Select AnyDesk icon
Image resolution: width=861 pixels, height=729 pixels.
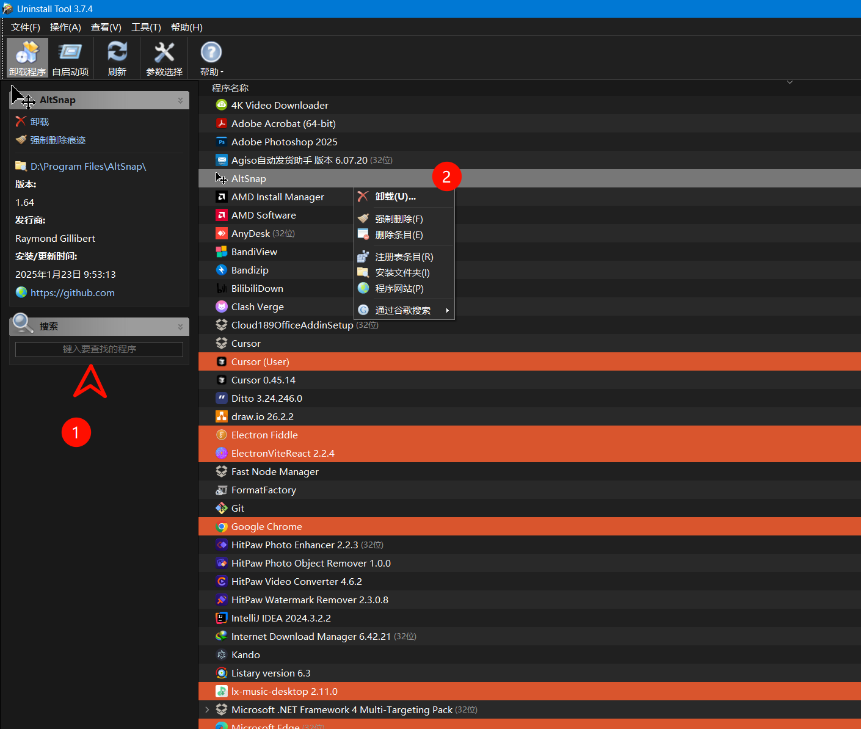click(222, 233)
